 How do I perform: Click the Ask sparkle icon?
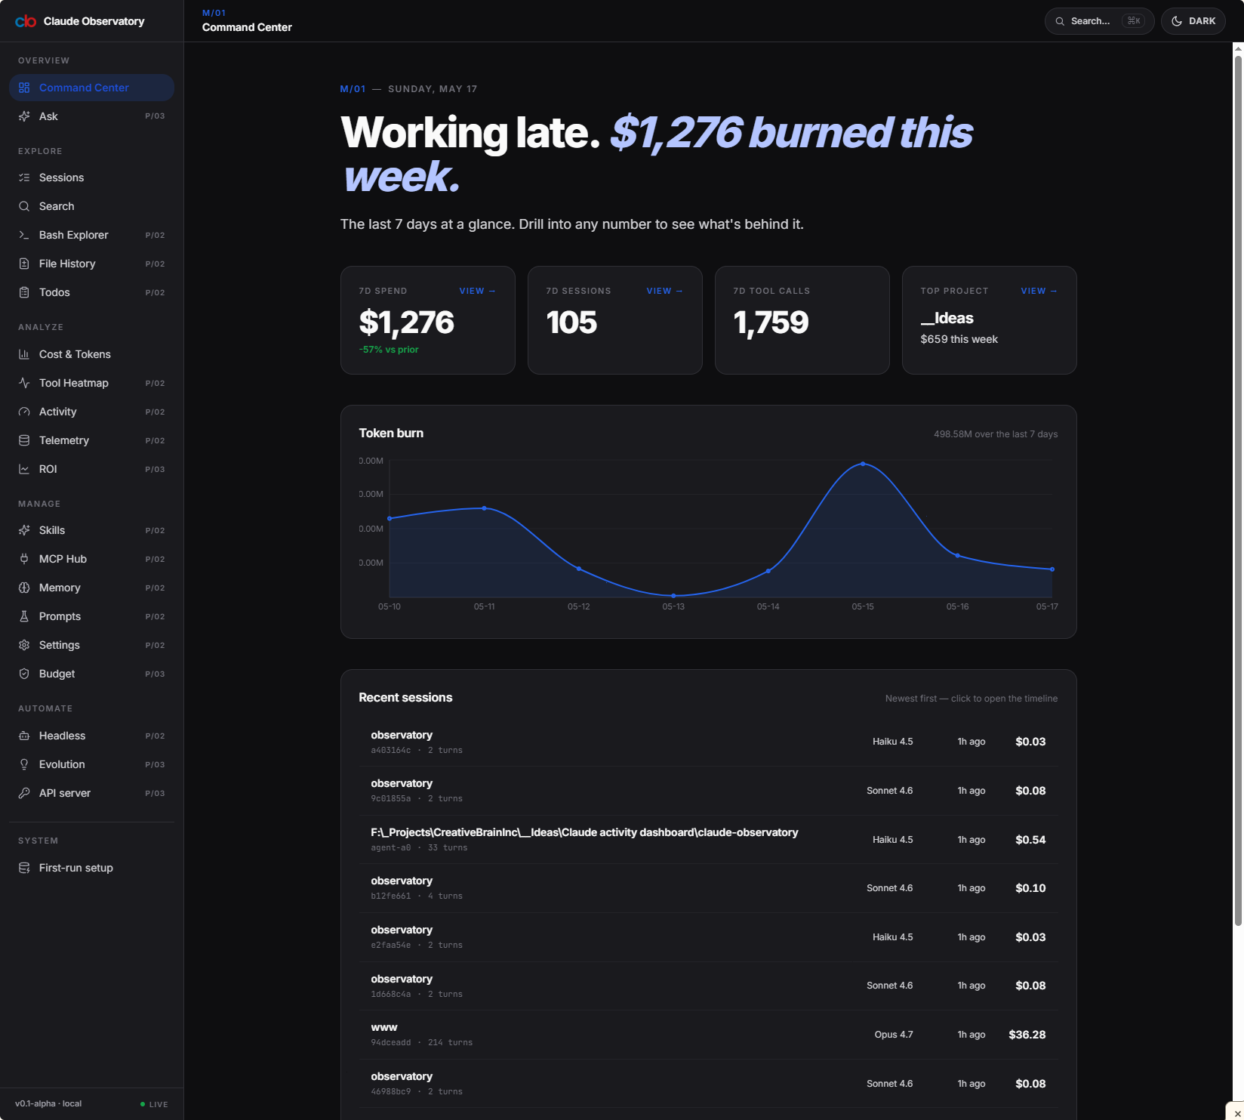(x=24, y=116)
